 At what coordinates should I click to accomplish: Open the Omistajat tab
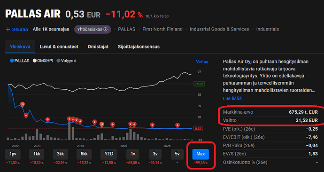[x=98, y=47]
